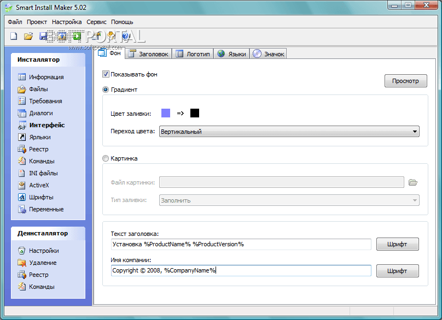Open help via blue question mark icon

[126, 36]
